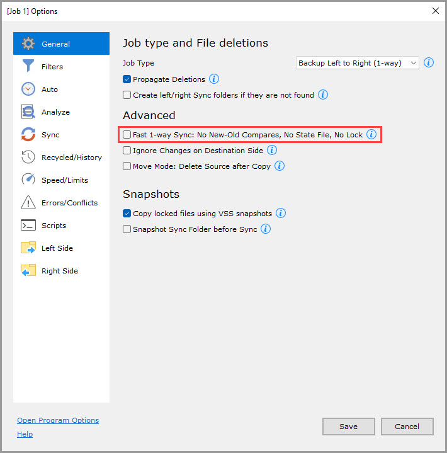Open Program Options link
The width and height of the screenshot is (447, 453).
pos(58,420)
